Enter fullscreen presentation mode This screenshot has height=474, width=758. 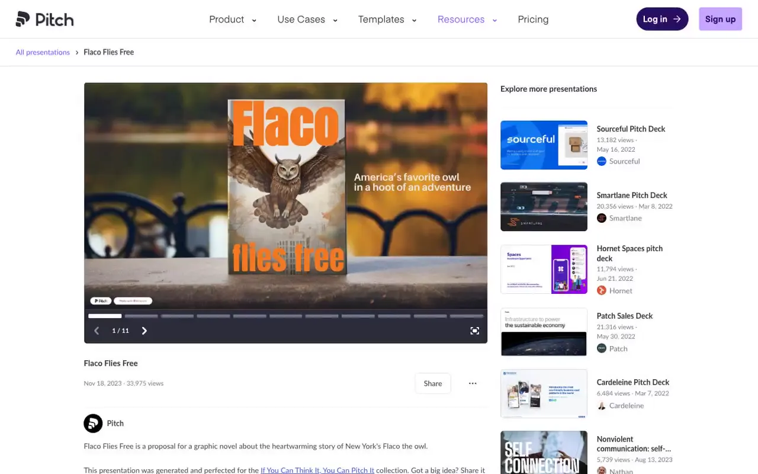[474, 331]
